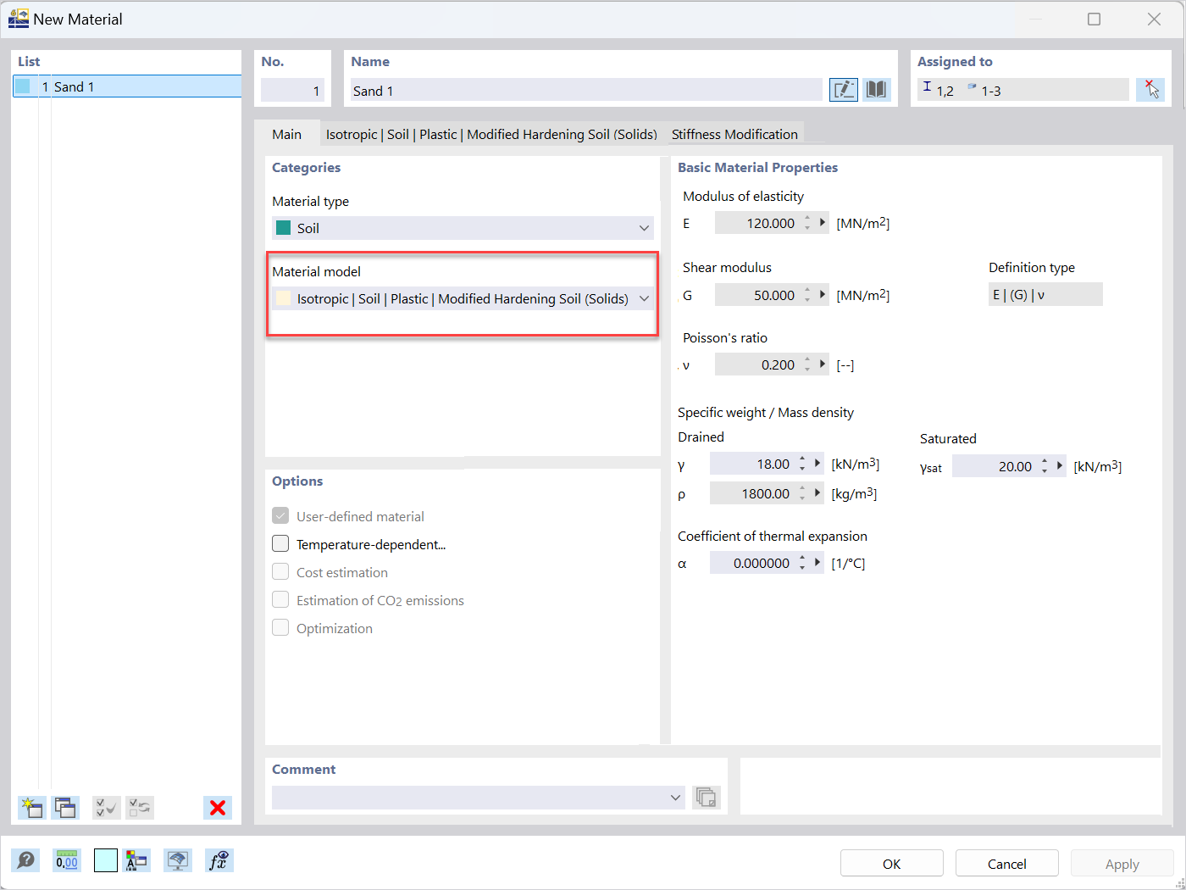Open the Comment dropdown list
The height and width of the screenshot is (890, 1186).
[675, 798]
